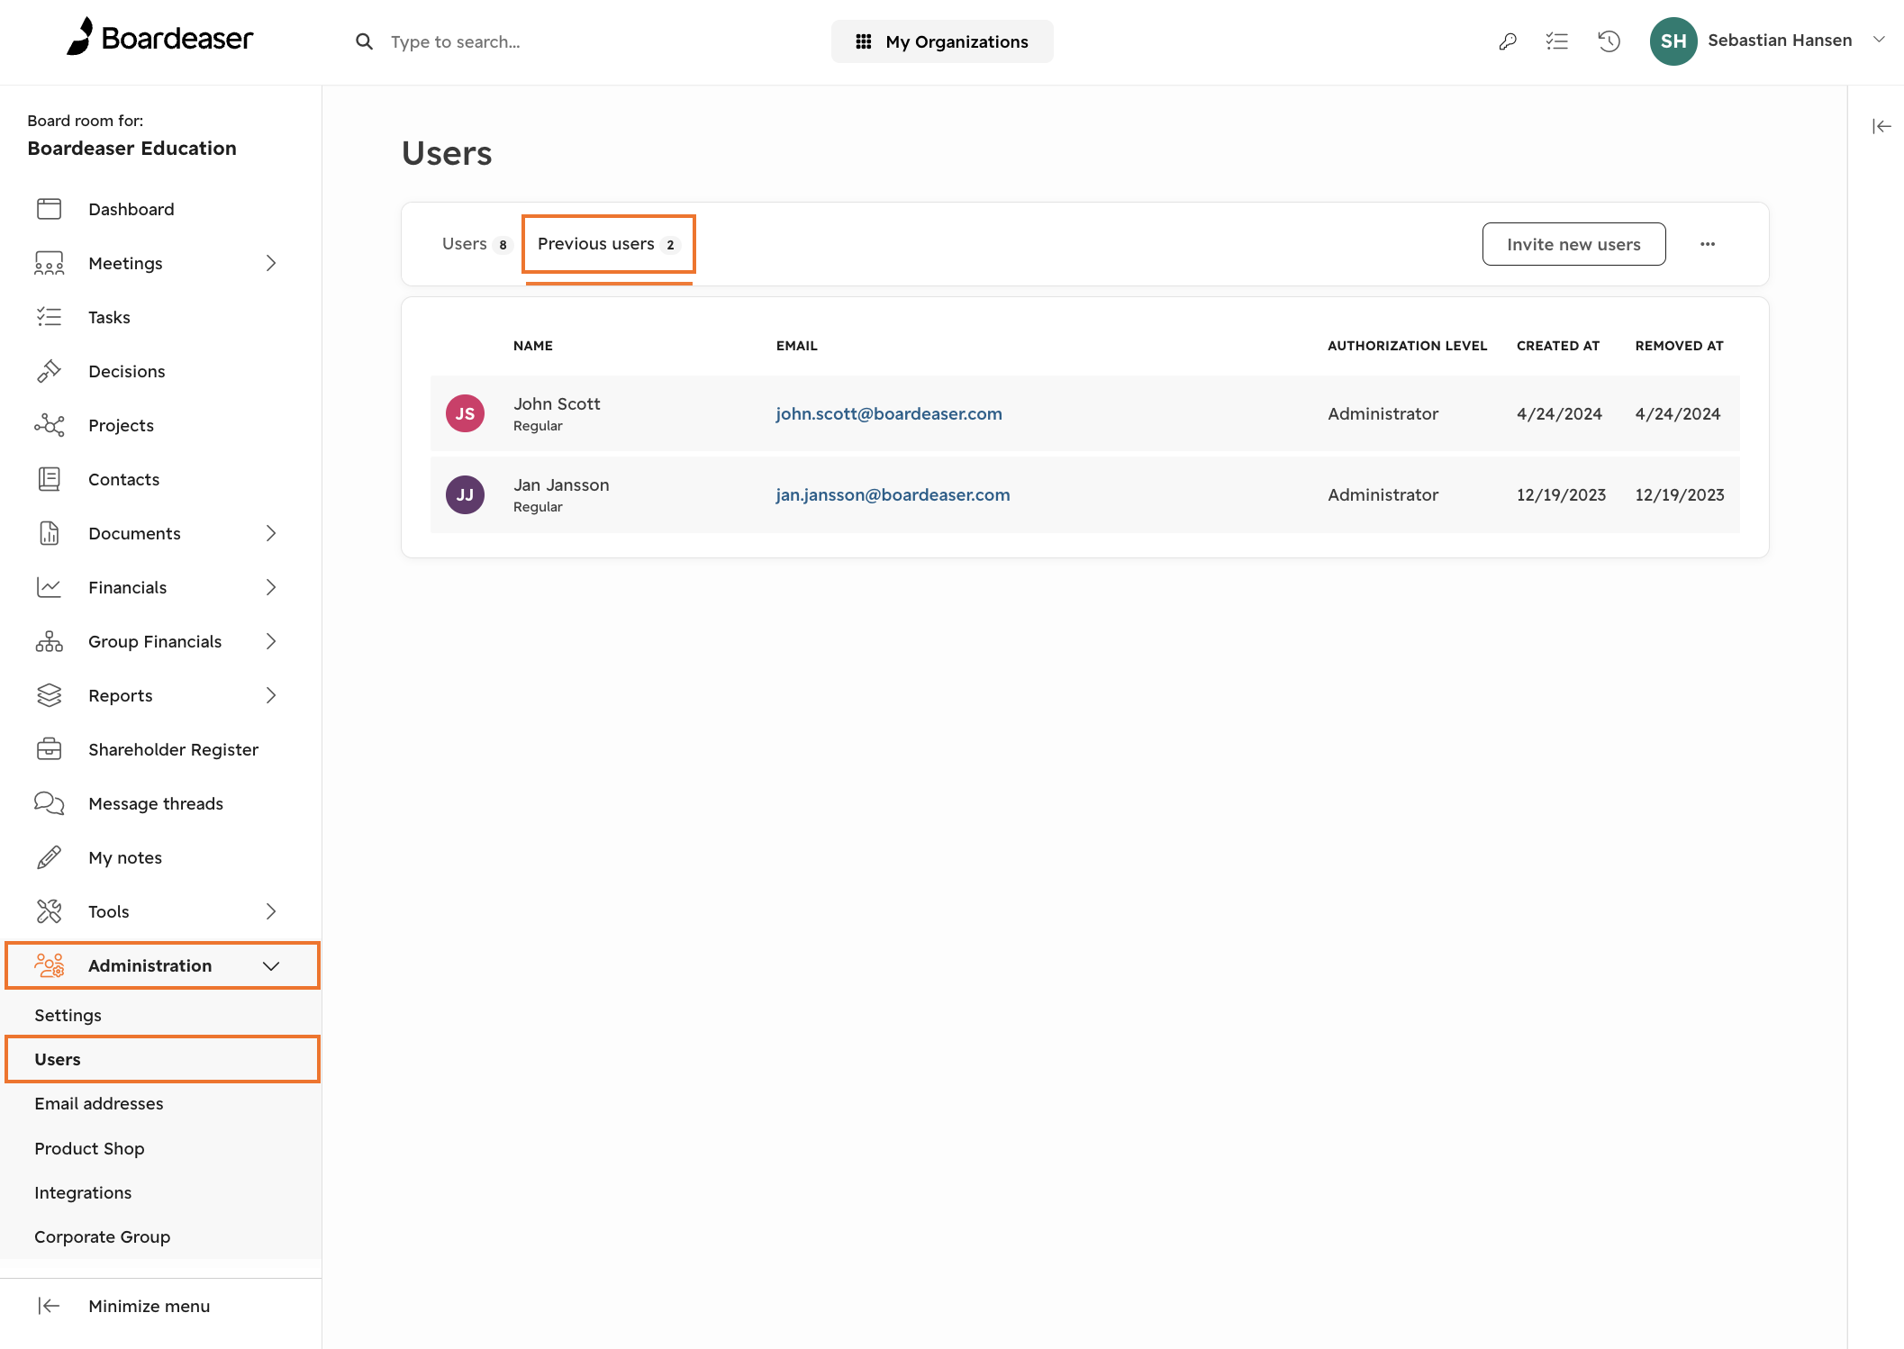The height and width of the screenshot is (1349, 1904).
Task: Open the key icon in top bar
Action: (1508, 41)
